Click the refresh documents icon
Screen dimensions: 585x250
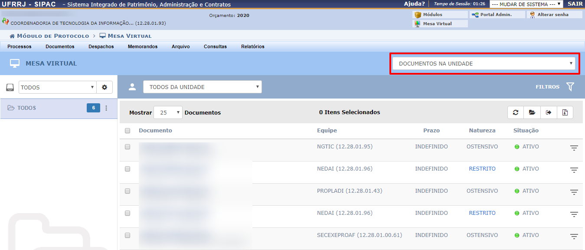pos(516,112)
